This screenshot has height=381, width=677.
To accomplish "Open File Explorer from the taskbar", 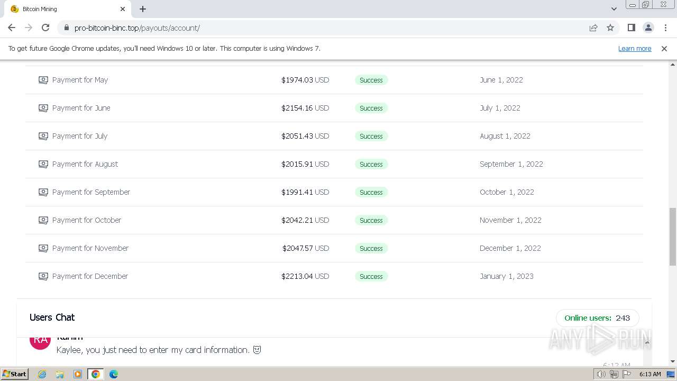I will [x=60, y=374].
